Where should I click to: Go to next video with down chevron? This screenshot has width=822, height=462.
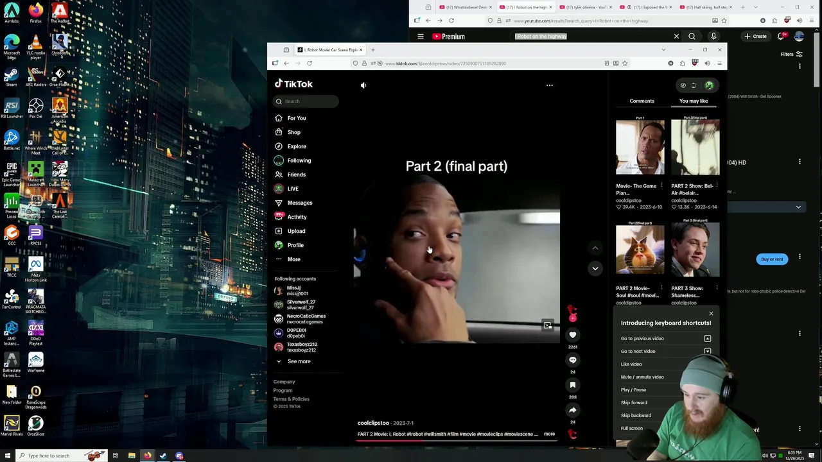(x=595, y=268)
